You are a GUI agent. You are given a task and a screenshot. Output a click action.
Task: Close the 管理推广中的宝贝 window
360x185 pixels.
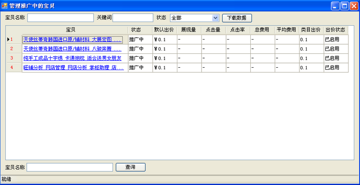(354, 6)
